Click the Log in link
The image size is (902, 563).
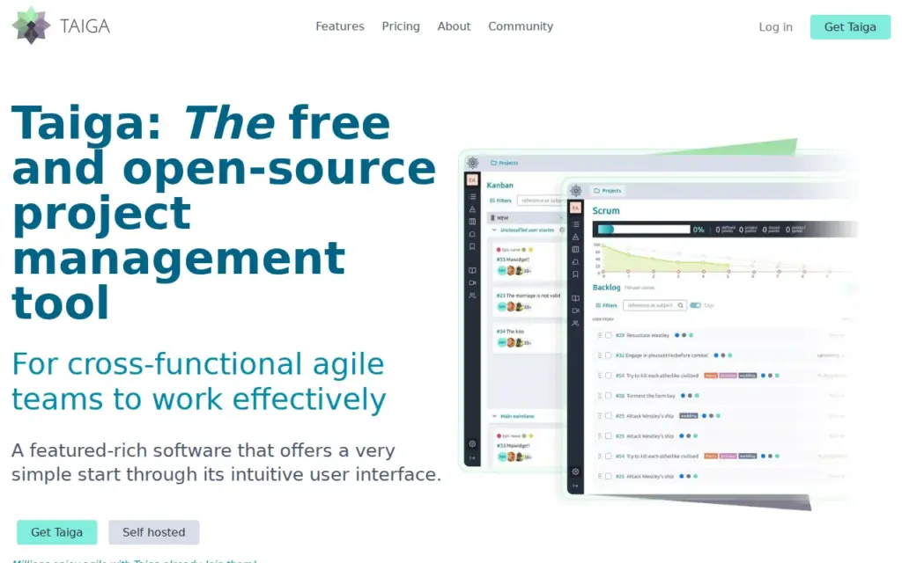click(775, 27)
